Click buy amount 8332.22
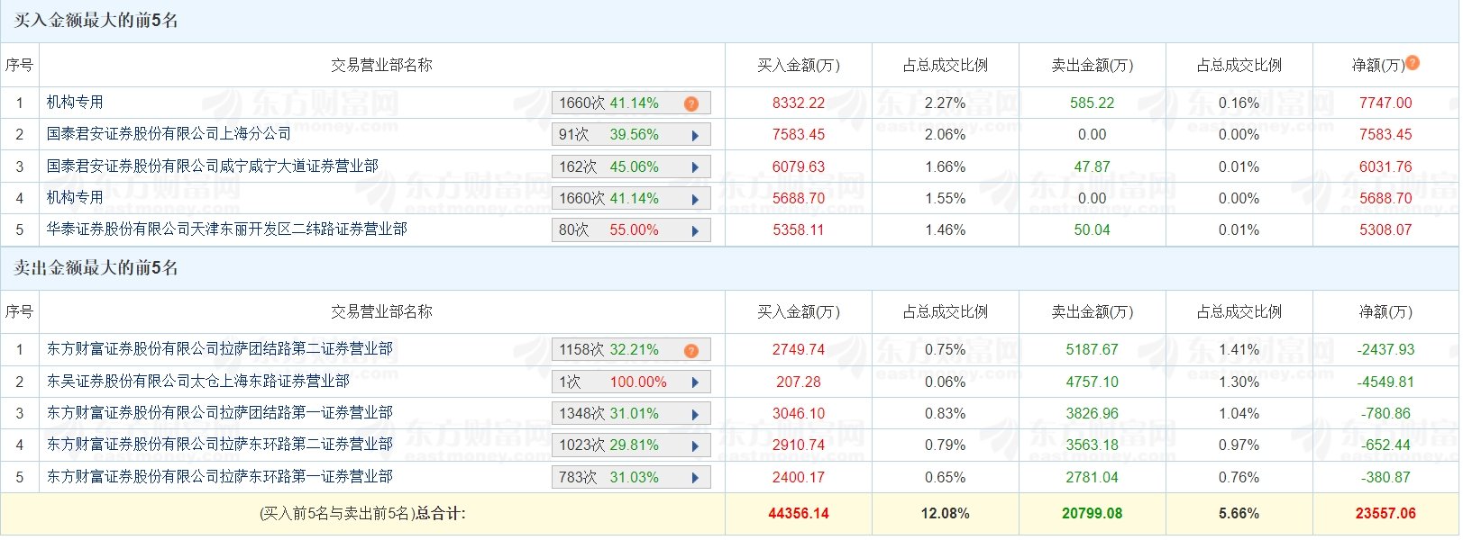 tap(799, 103)
